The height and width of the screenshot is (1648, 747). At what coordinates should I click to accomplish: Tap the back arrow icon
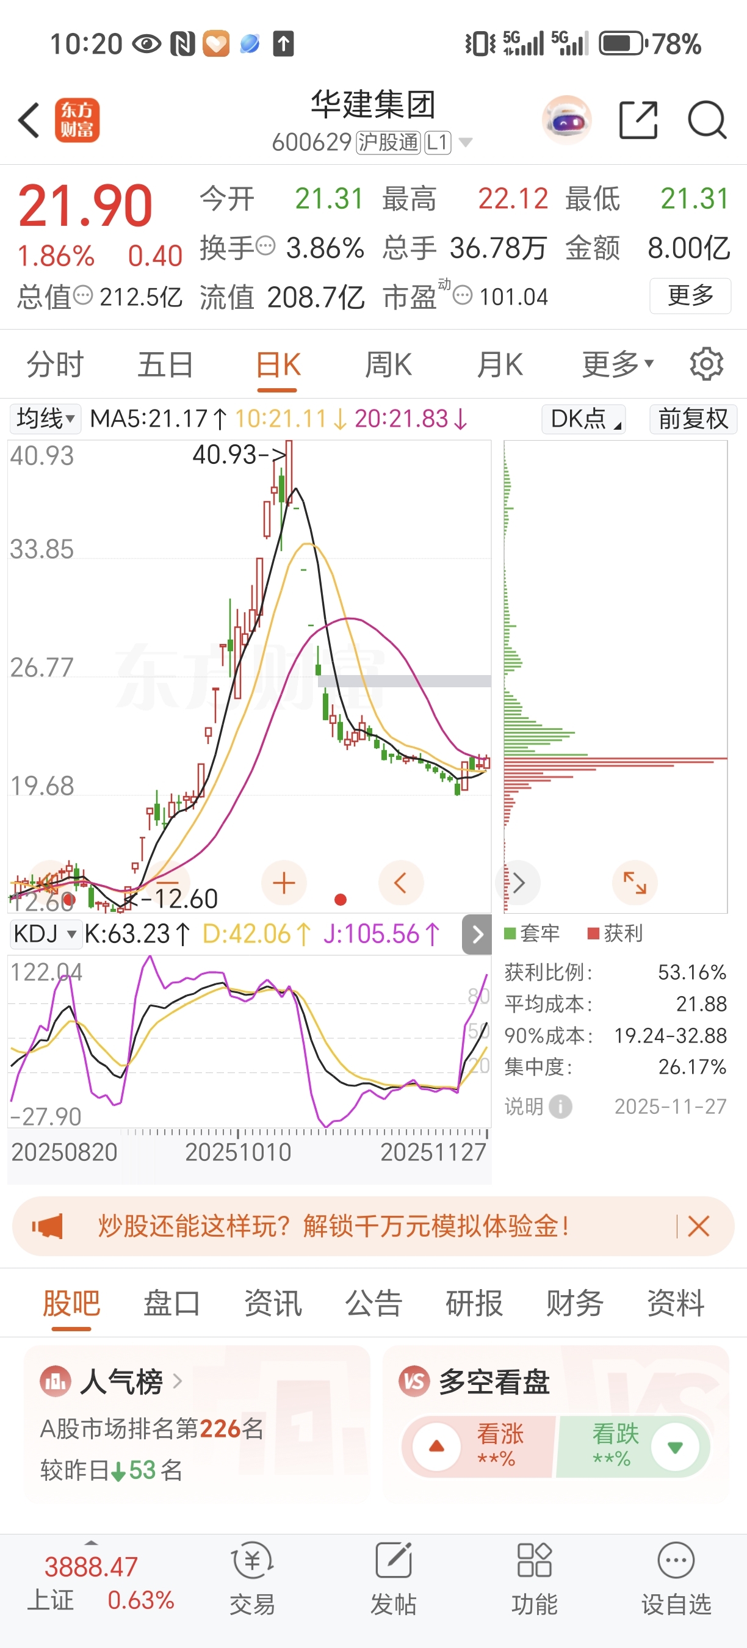click(29, 120)
